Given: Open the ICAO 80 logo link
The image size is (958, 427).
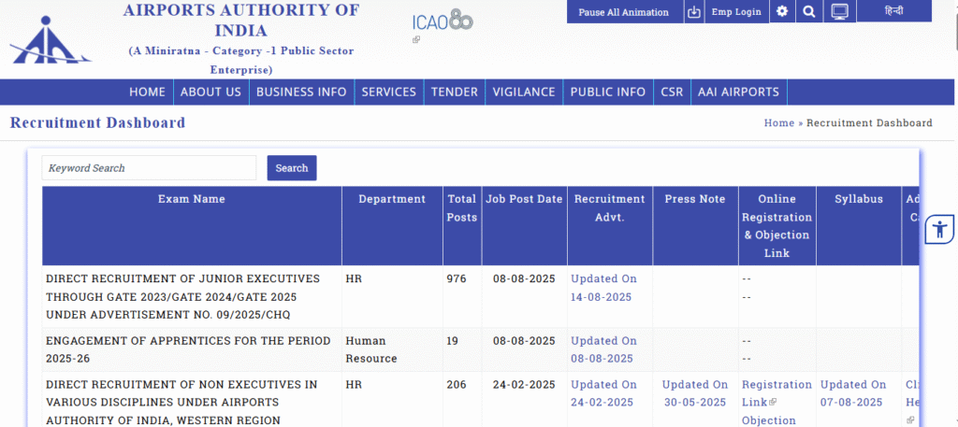Looking at the screenshot, I should (x=442, y=22).
